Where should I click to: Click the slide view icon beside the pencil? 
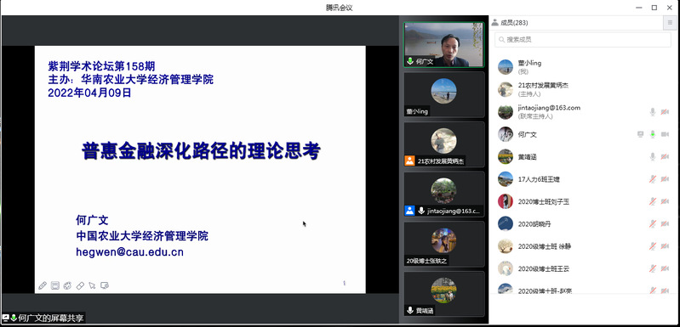pyautogui.click(x=55, y=285)
